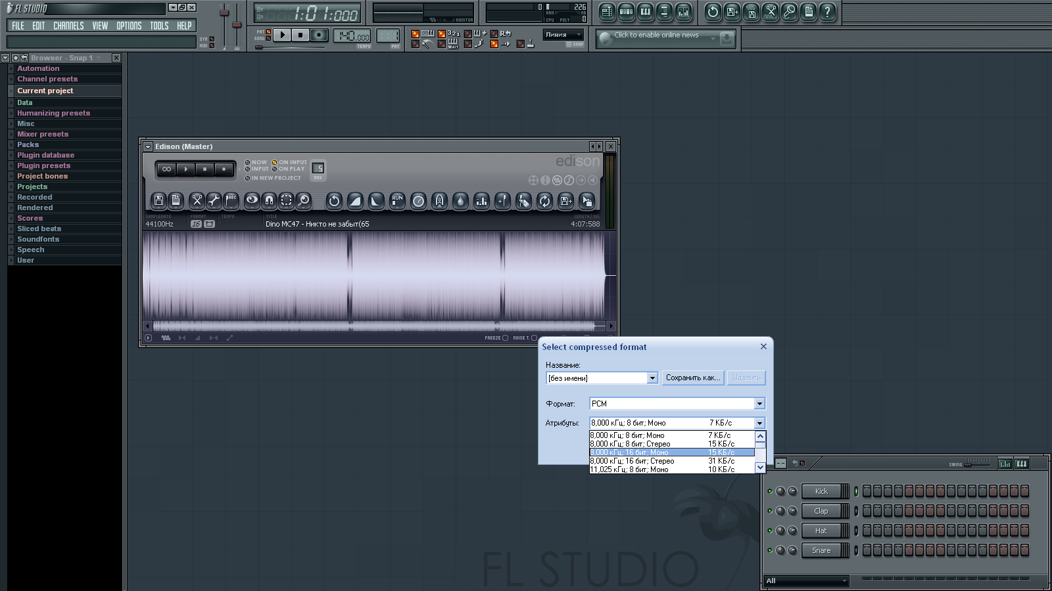Select Edison's NOW recording option
This screenshot has height=591, width=1052.
tap(256, 162)
